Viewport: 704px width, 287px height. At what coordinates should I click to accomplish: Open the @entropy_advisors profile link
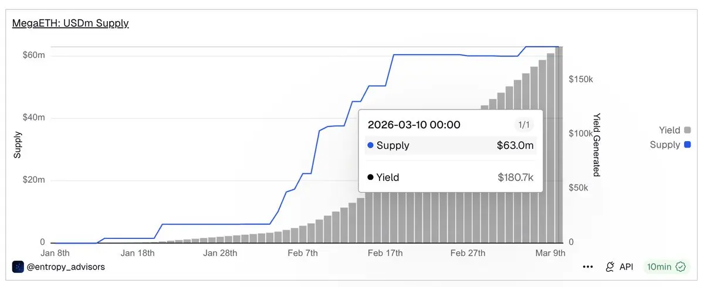[x=66, y=266]
